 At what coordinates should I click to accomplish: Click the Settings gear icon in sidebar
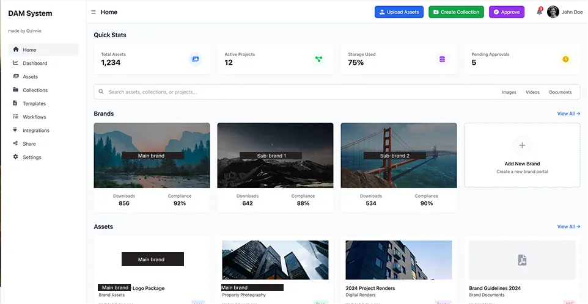pyautogui.click(x=15, y=157)
